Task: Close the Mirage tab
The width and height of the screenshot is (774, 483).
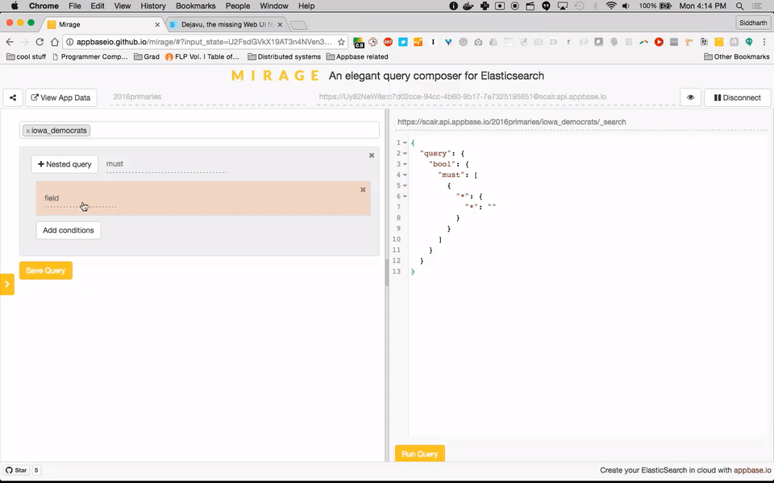Action: 157,24
